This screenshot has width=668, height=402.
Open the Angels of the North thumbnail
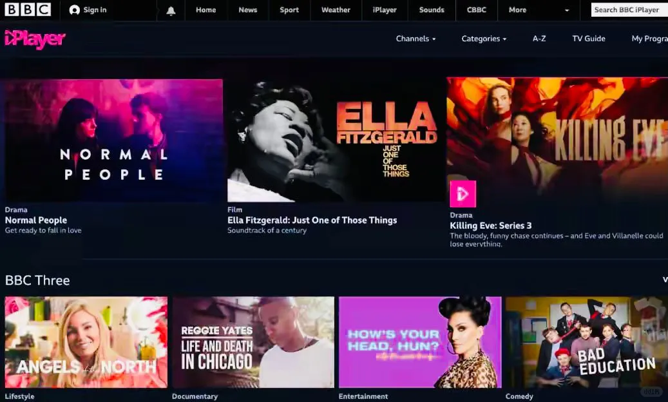coord(86,342)
